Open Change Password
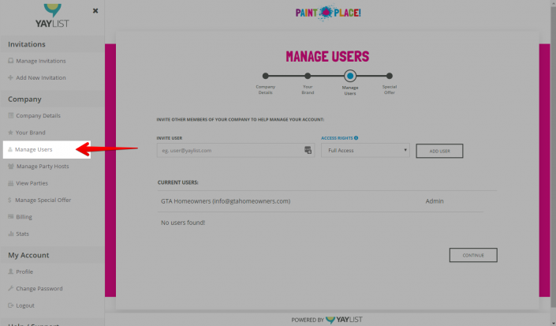The width and height of the screenshot is (556, 326). (39, 289)
